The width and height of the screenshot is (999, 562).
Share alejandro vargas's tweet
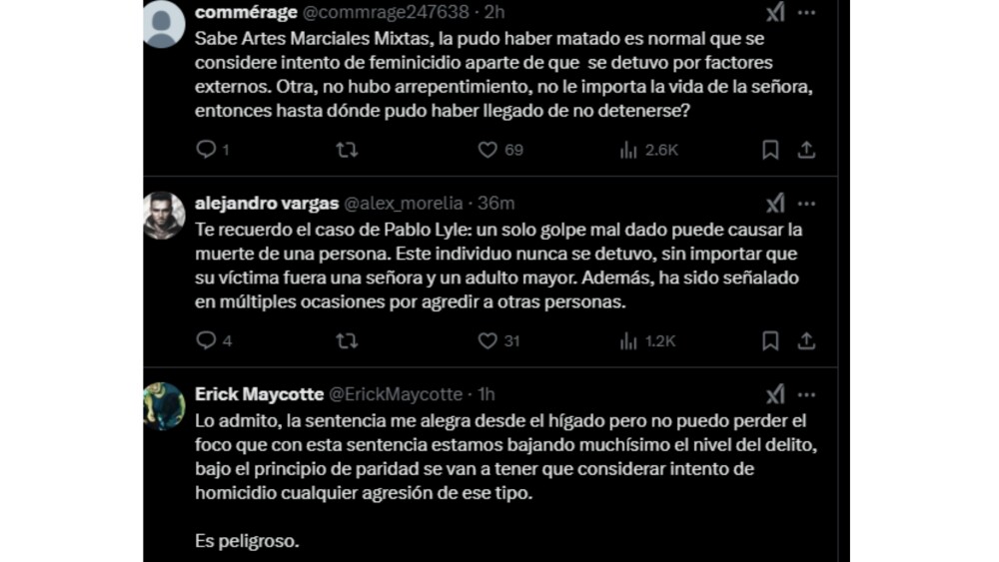(x=805, y=341)
